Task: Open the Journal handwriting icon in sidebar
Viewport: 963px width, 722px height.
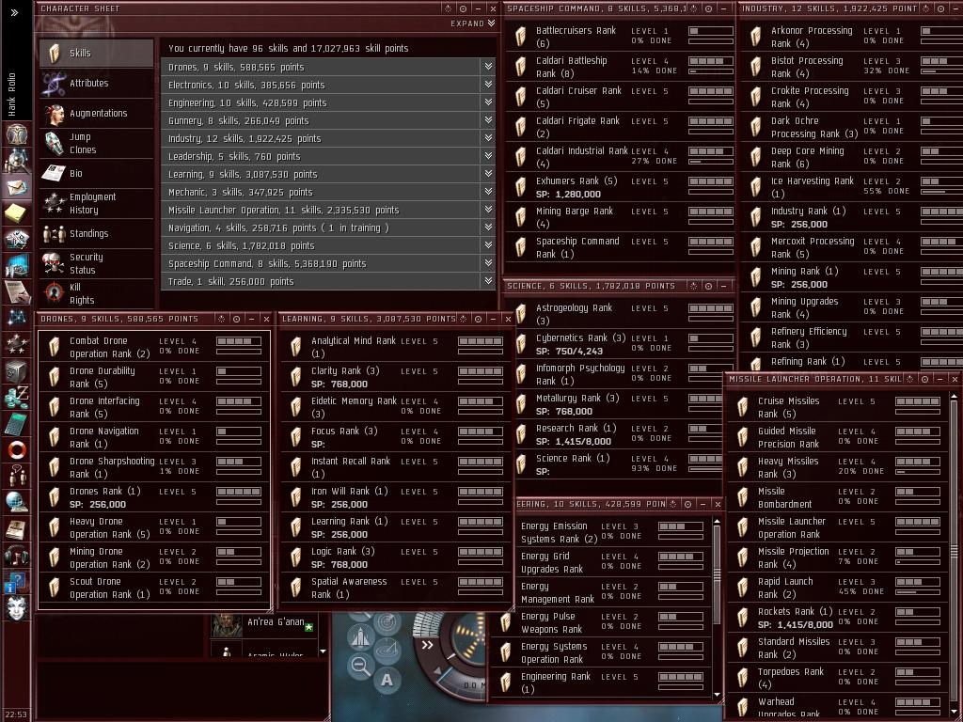Action: [16, 291]
